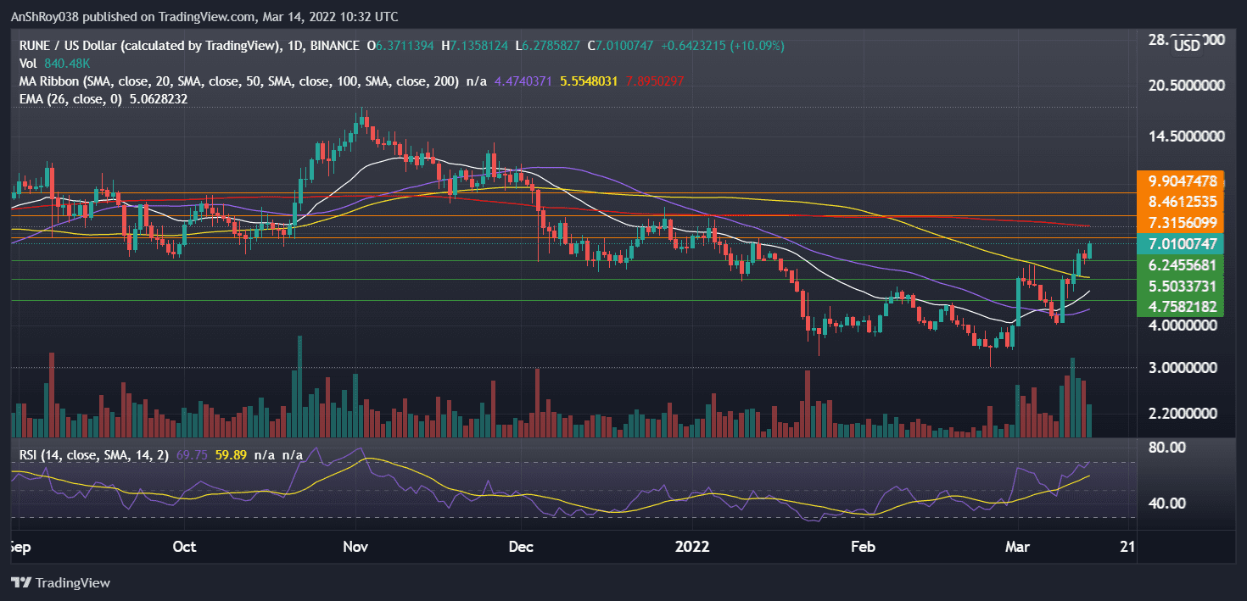Click the Nov label on time axis
1247x601 pixels.
[x=355, y=546]
